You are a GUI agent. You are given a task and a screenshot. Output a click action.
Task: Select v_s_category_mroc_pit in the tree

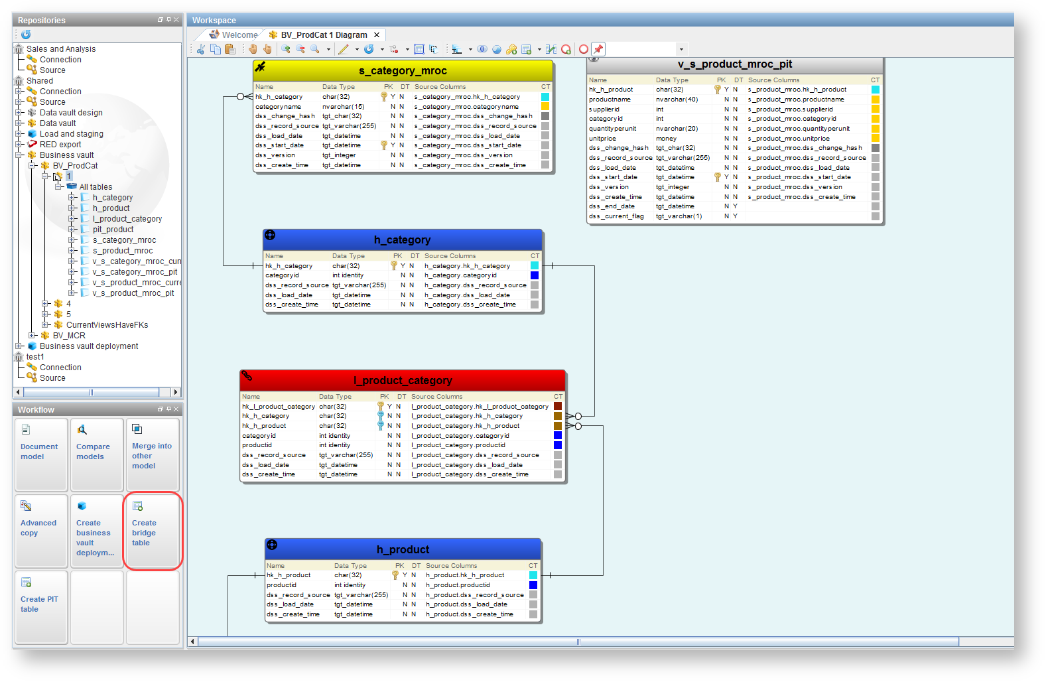point(135,272)
